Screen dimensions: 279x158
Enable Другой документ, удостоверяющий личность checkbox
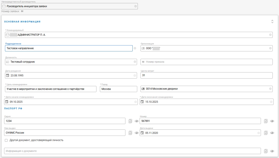6,140
